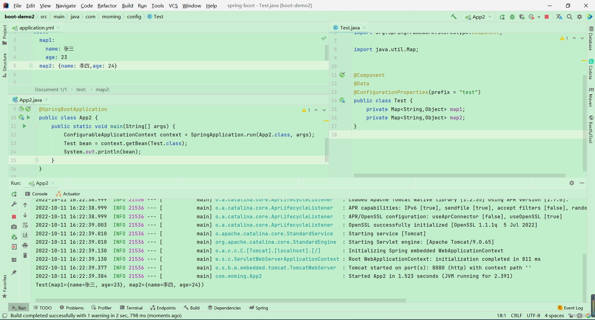The image size is (595, 320).
Task: Collapse main method fold marker on line 11
Action: coord(37,126)
